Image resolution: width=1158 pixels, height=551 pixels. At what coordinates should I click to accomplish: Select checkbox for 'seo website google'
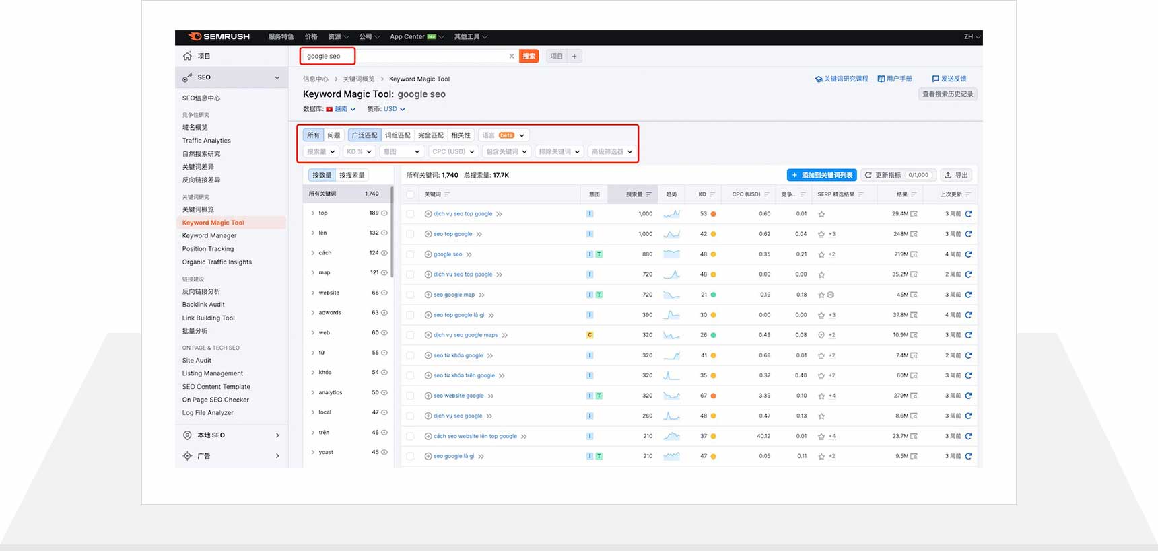coord(410,396)
